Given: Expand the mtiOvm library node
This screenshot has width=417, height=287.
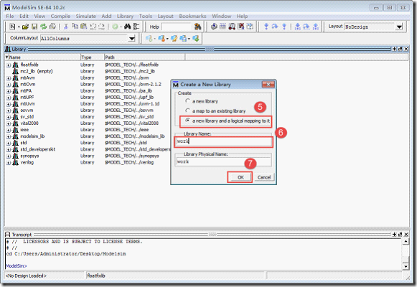Looking at the screenshot, I should (9, 85).
